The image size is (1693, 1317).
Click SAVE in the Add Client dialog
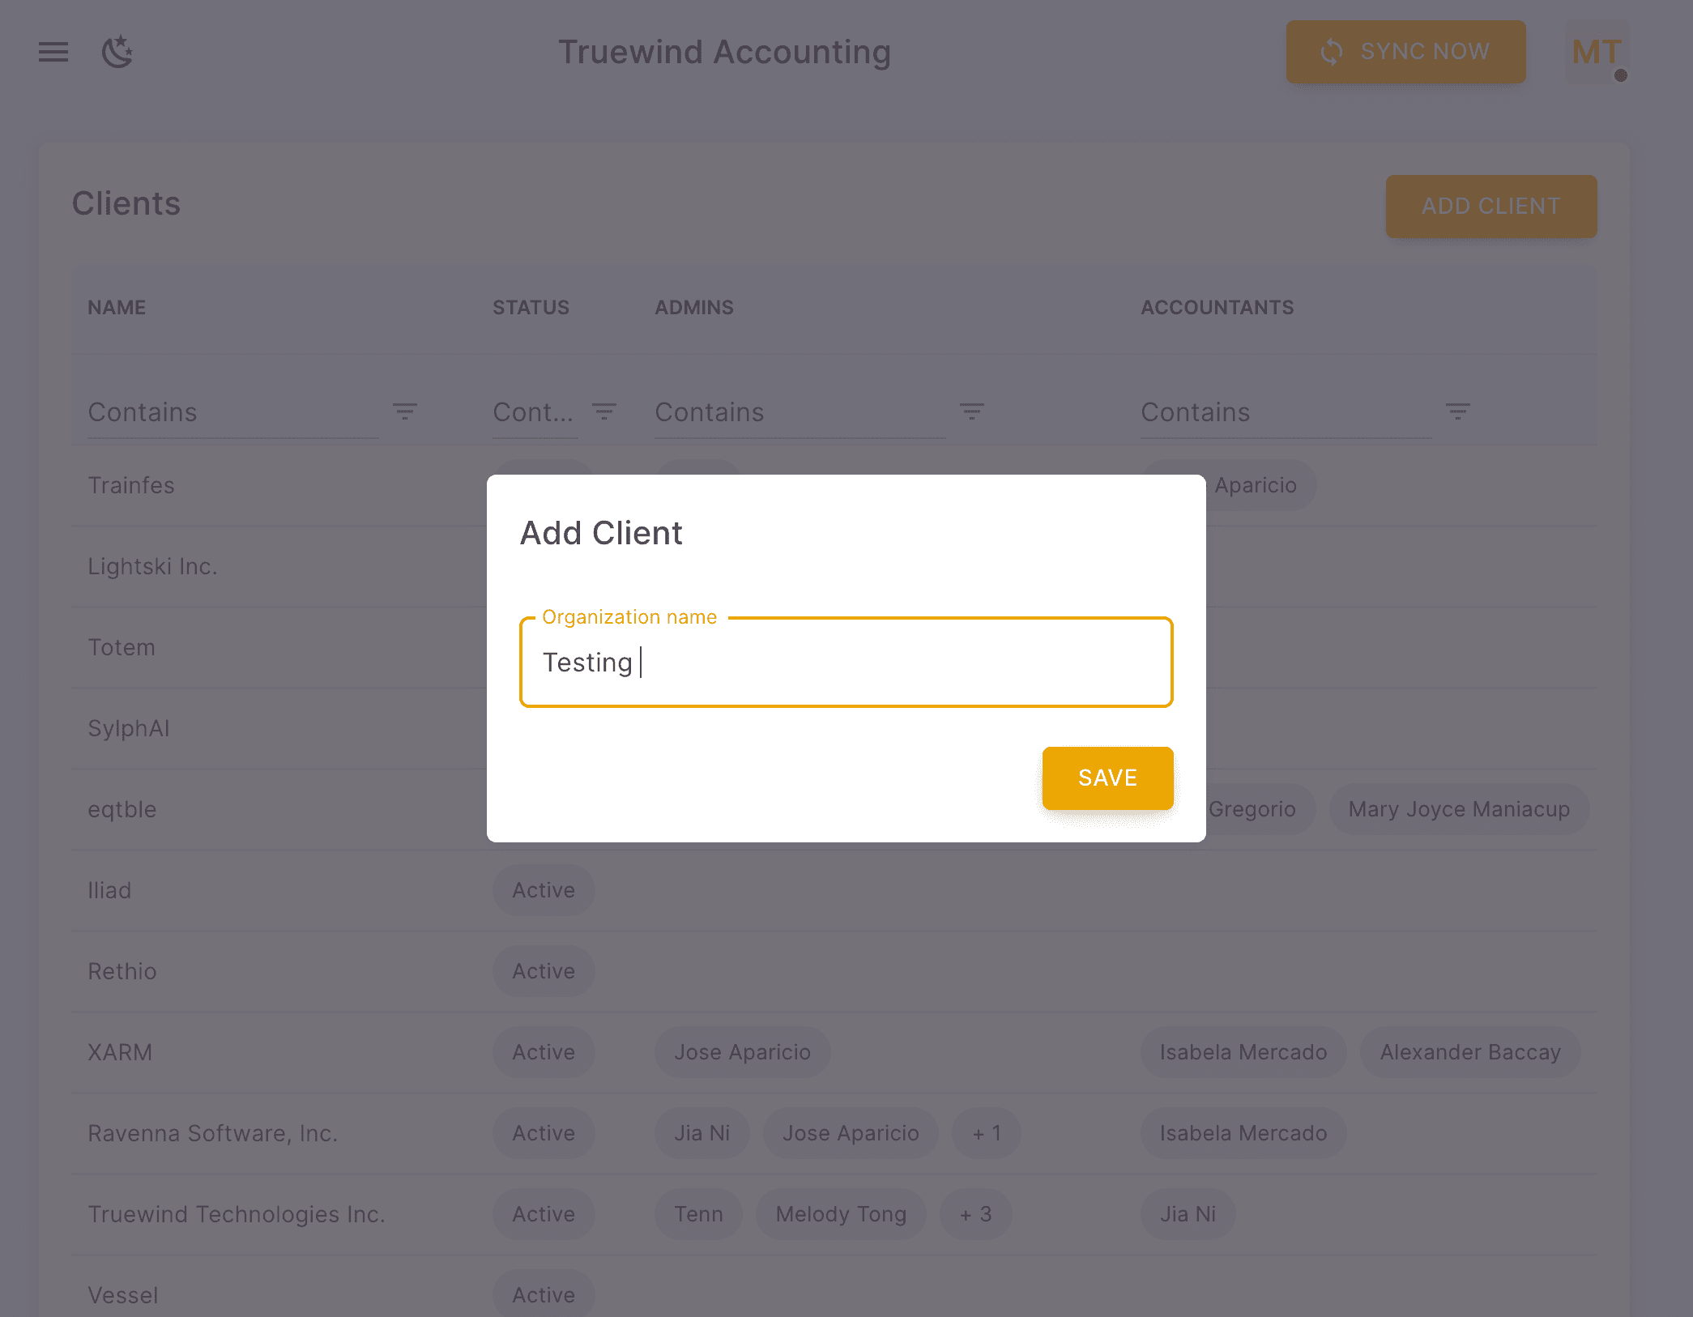click(1107, 778)
